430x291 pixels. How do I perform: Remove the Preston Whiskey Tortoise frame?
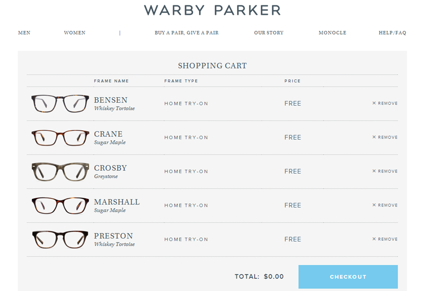[x=385, y=239]
